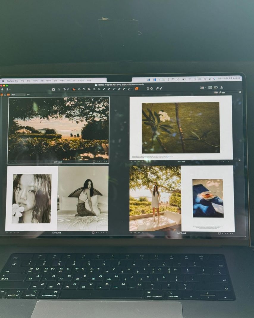Click the import images icon
254x318 pixels.
[2, 89]
